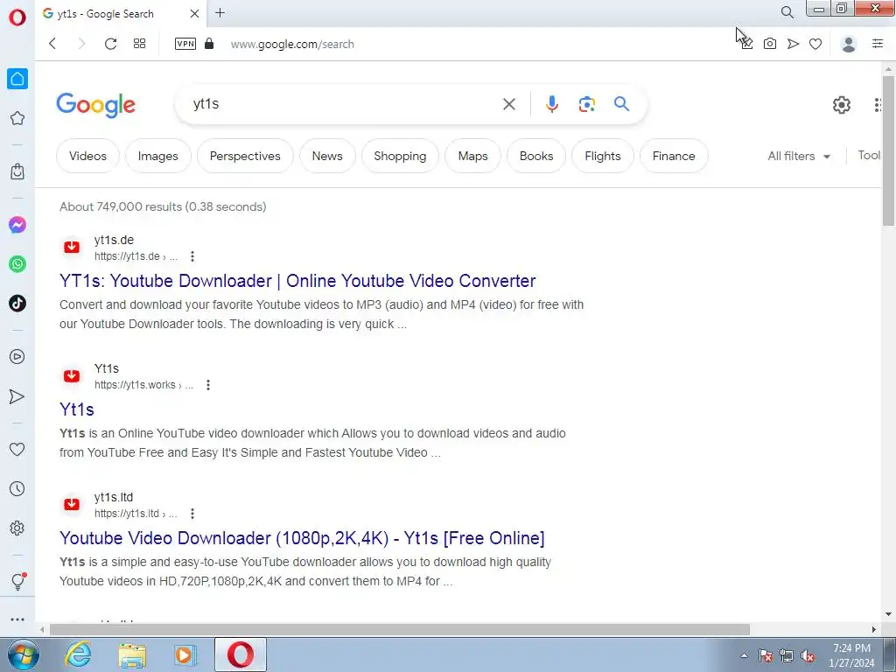Open more options for yt1s.de result
This screenshot has width=896, height=672.
[x=192, y=256]
